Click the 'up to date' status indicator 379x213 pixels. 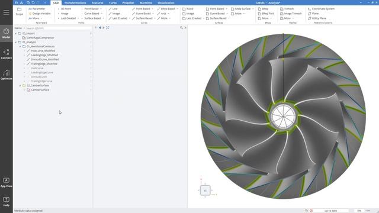pyautogui.click(x=330, y=211)
